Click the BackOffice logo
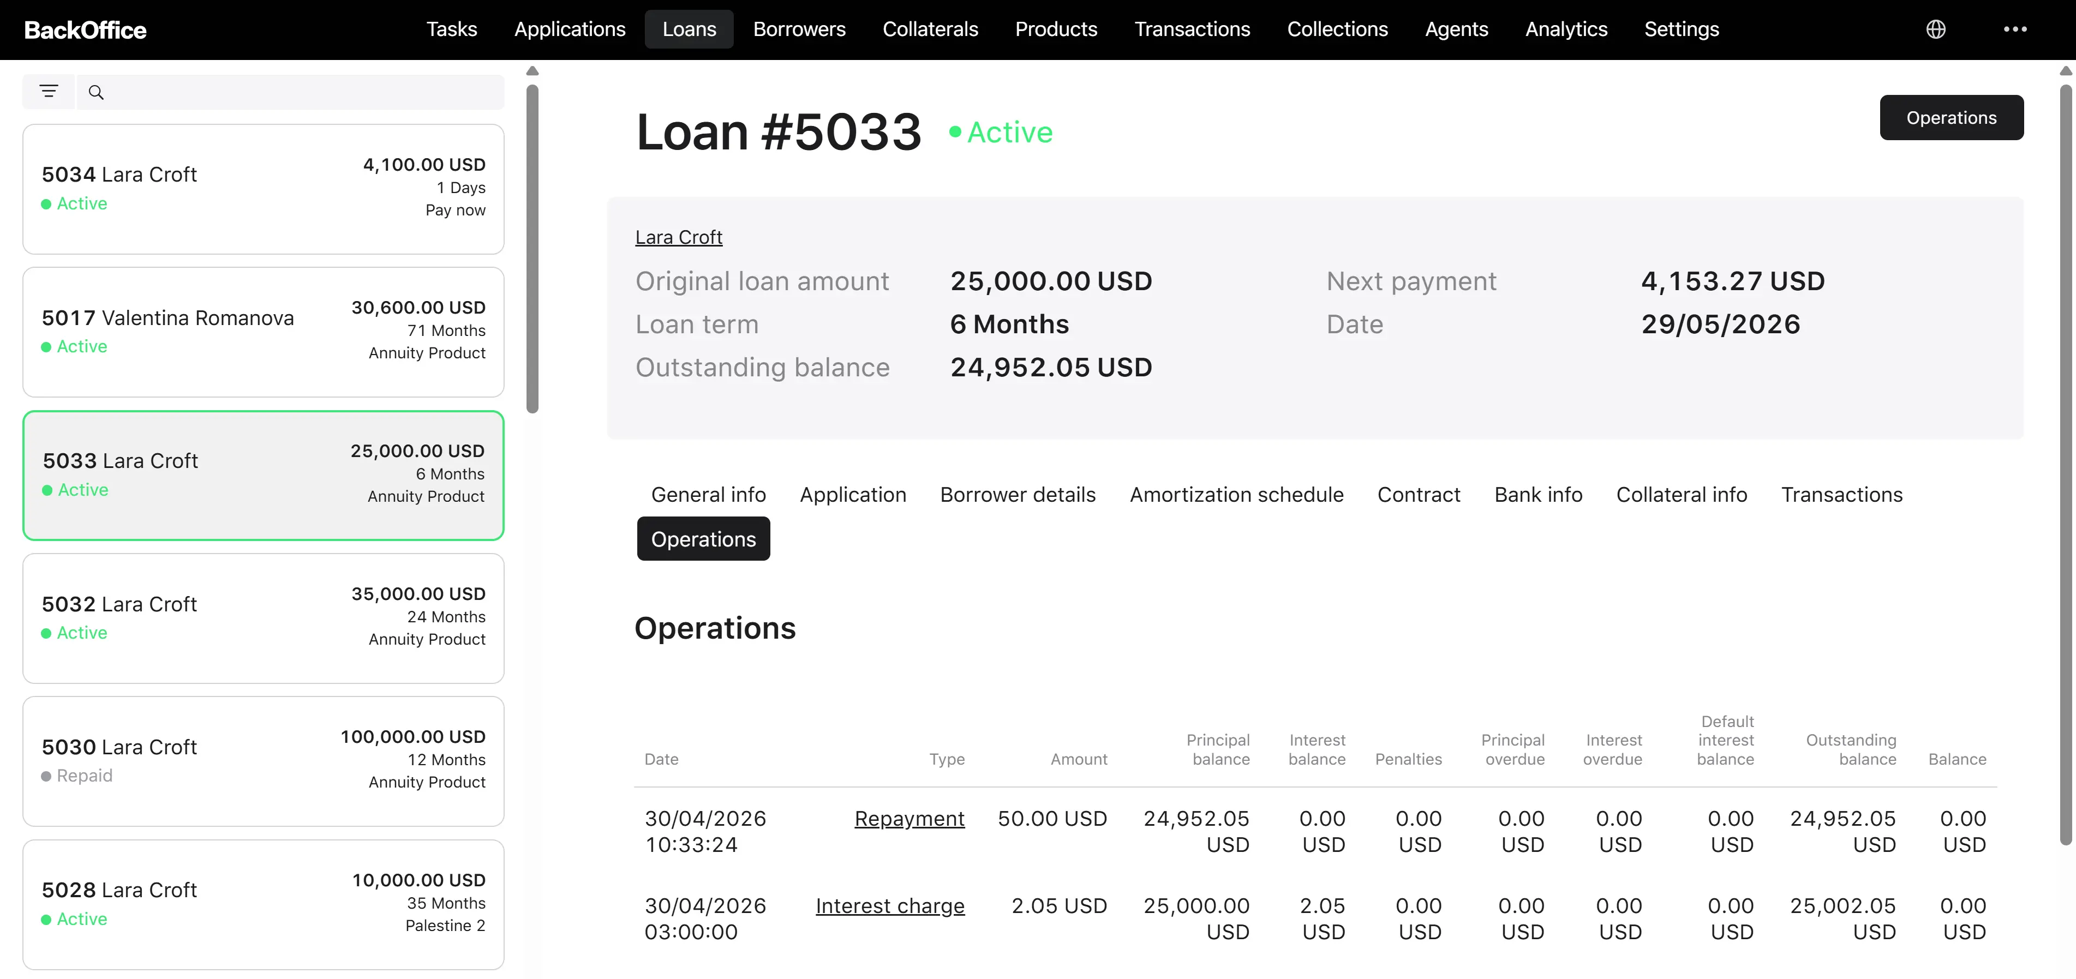Image resolution: width=2076 pixels, height=979 pixels. pyautogui.click(x=86, y=30)
